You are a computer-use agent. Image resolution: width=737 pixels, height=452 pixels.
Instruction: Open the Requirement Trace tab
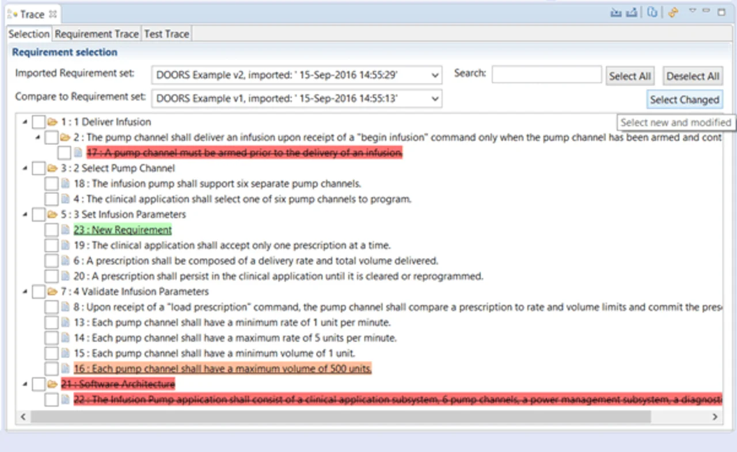[x=97, y=34]
